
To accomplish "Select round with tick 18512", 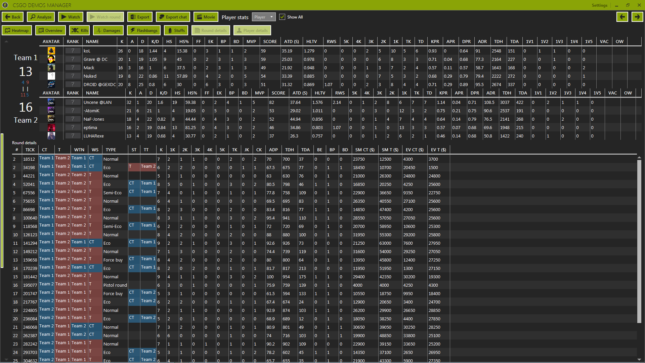I will coord(324,159).
